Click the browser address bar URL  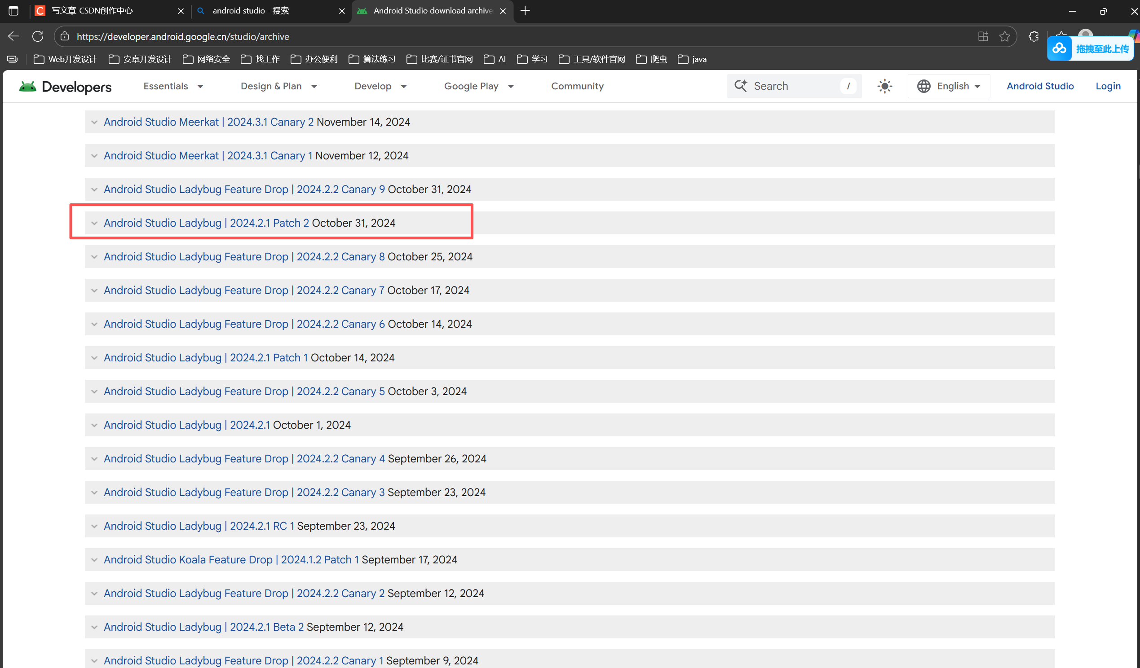[183, 37]
